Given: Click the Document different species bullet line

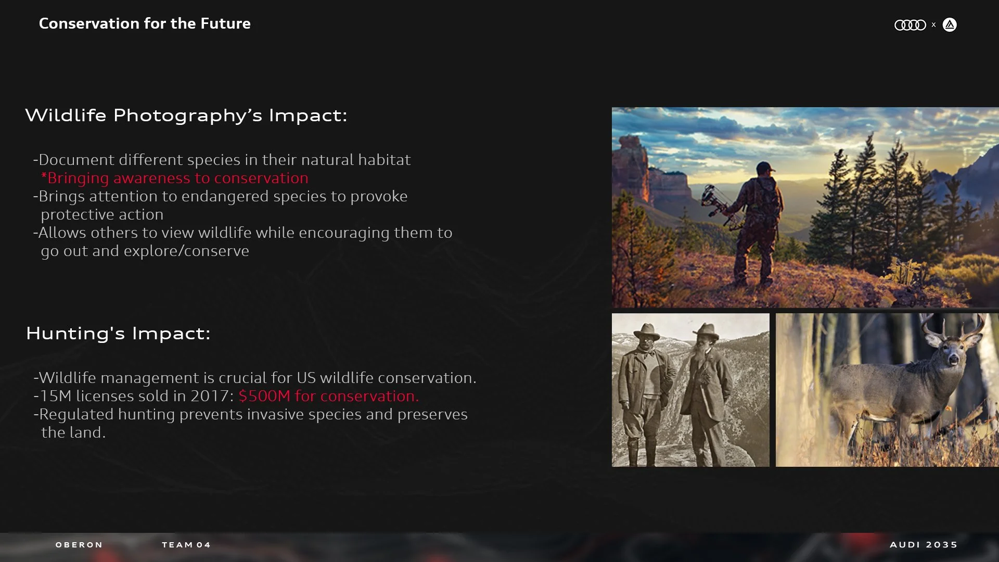Looking at the screenshot, I should pos(222,160).
